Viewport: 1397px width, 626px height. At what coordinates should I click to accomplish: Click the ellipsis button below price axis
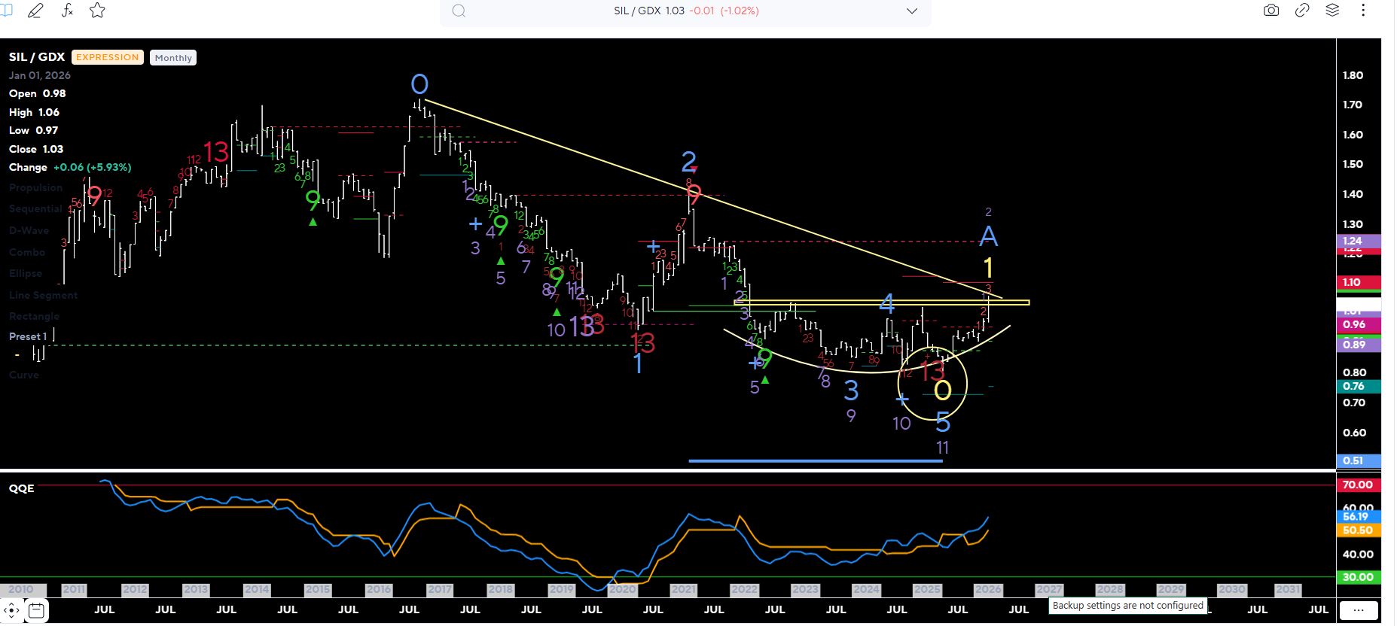pos(1359,610)
